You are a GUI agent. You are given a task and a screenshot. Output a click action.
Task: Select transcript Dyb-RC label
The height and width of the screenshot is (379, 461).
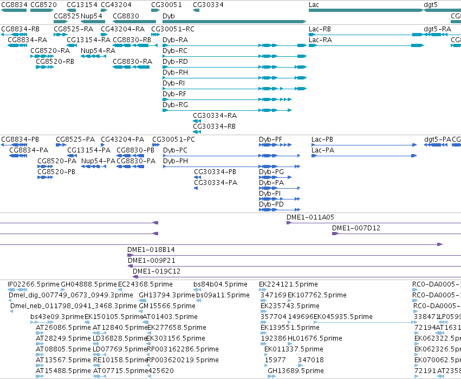[x=175, y=51]
